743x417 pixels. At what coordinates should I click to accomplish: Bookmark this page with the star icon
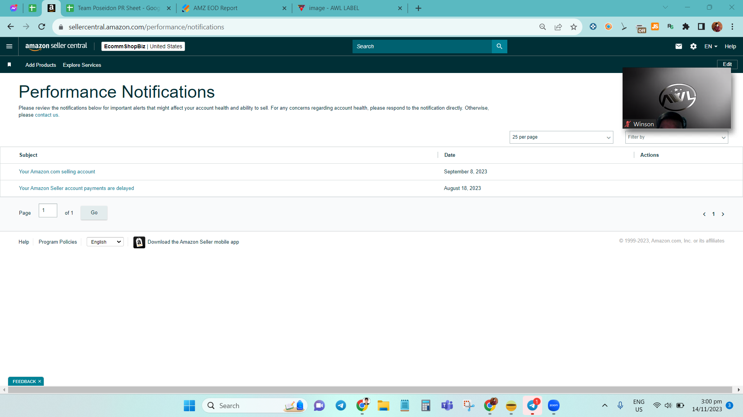tap(574, 27)
